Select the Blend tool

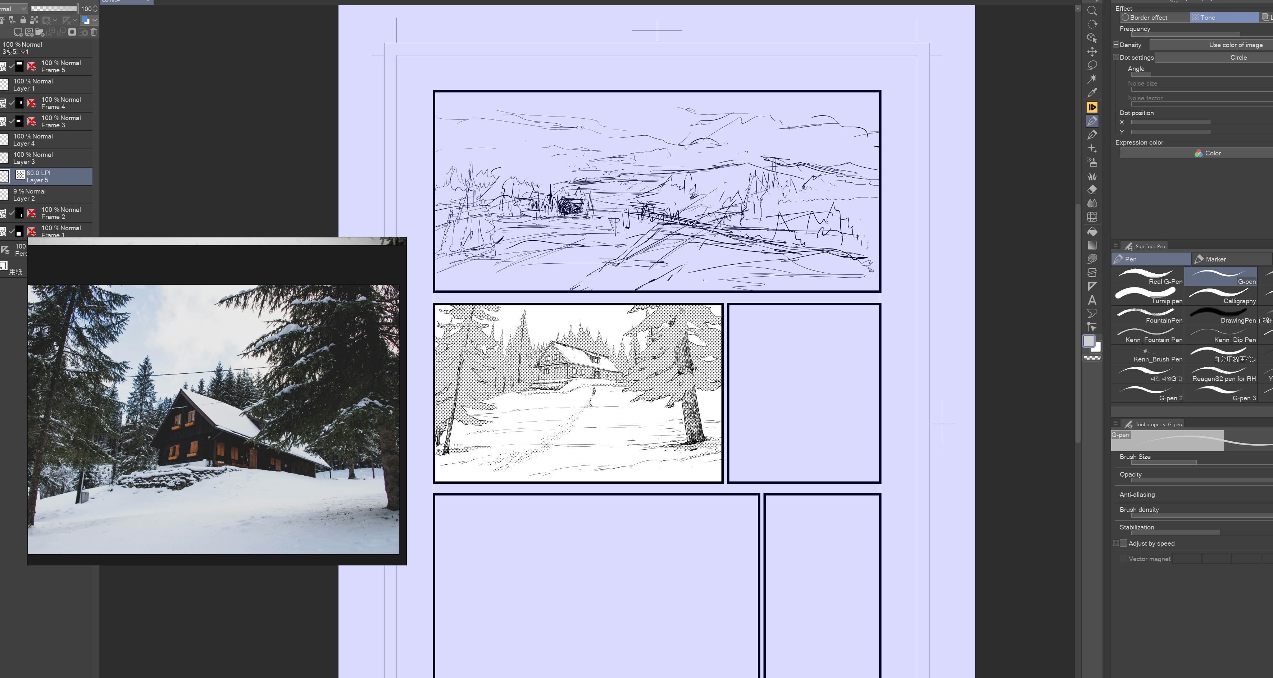(x=1092, y=203)
